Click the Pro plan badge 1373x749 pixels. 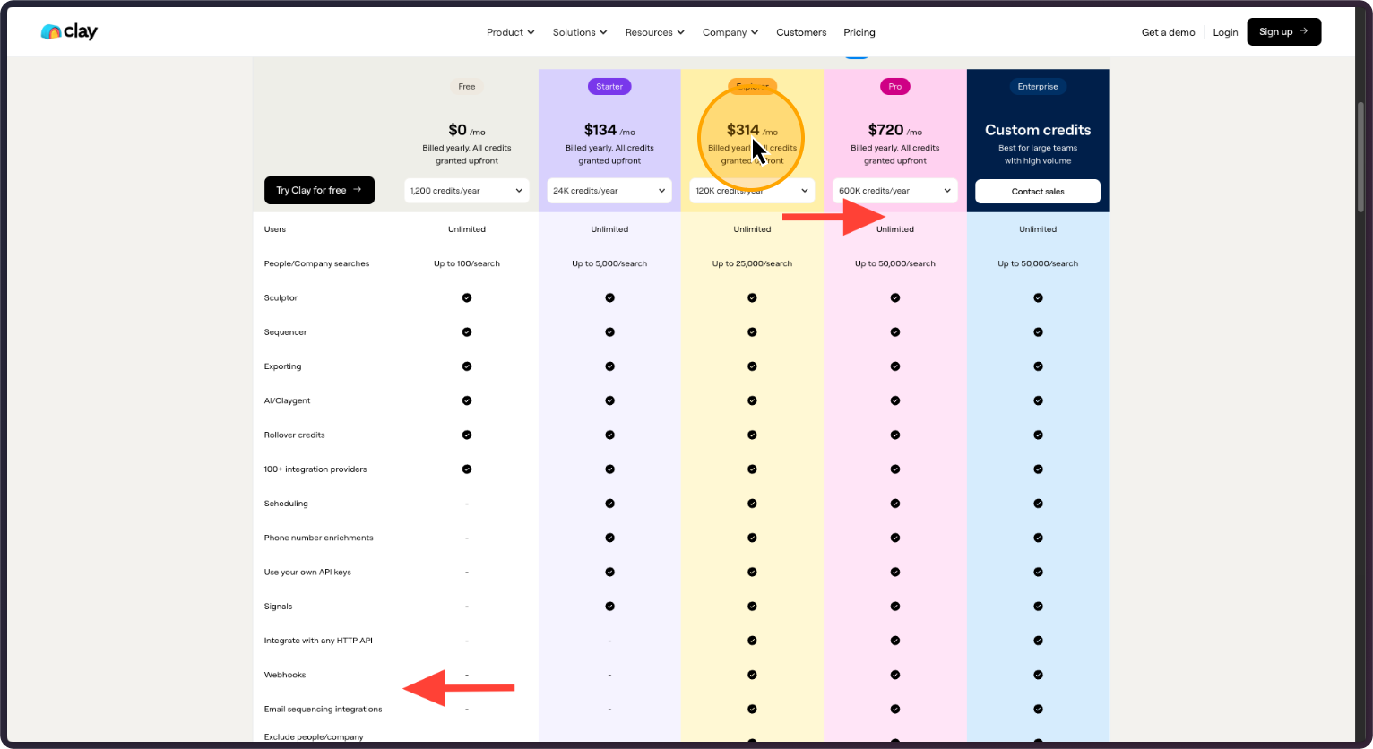[x=895, y=87]
